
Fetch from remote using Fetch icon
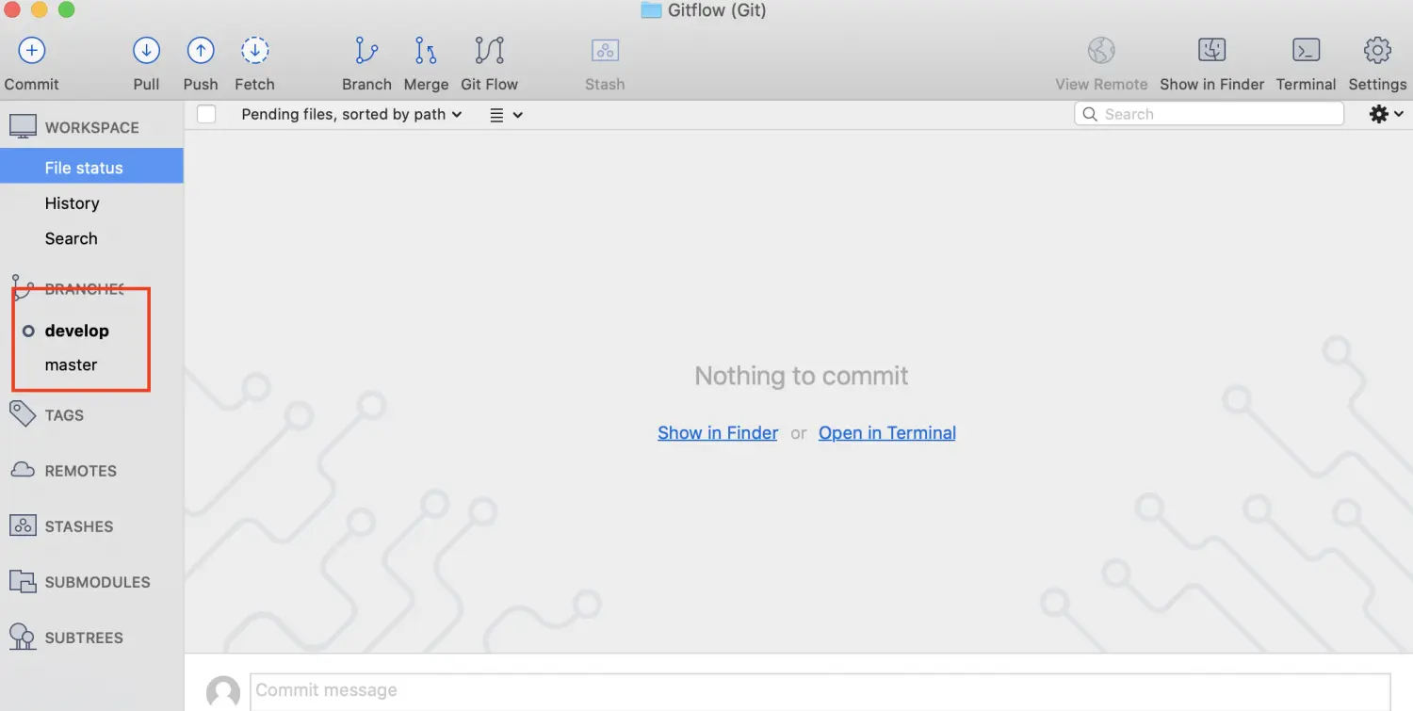[x=254, y=50]
